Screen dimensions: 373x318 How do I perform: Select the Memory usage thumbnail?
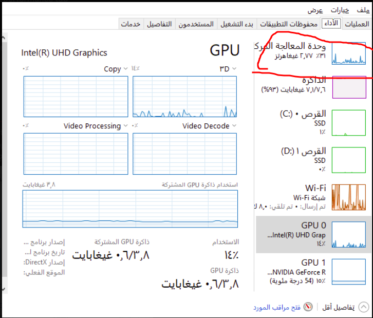[x=349, y=86]
